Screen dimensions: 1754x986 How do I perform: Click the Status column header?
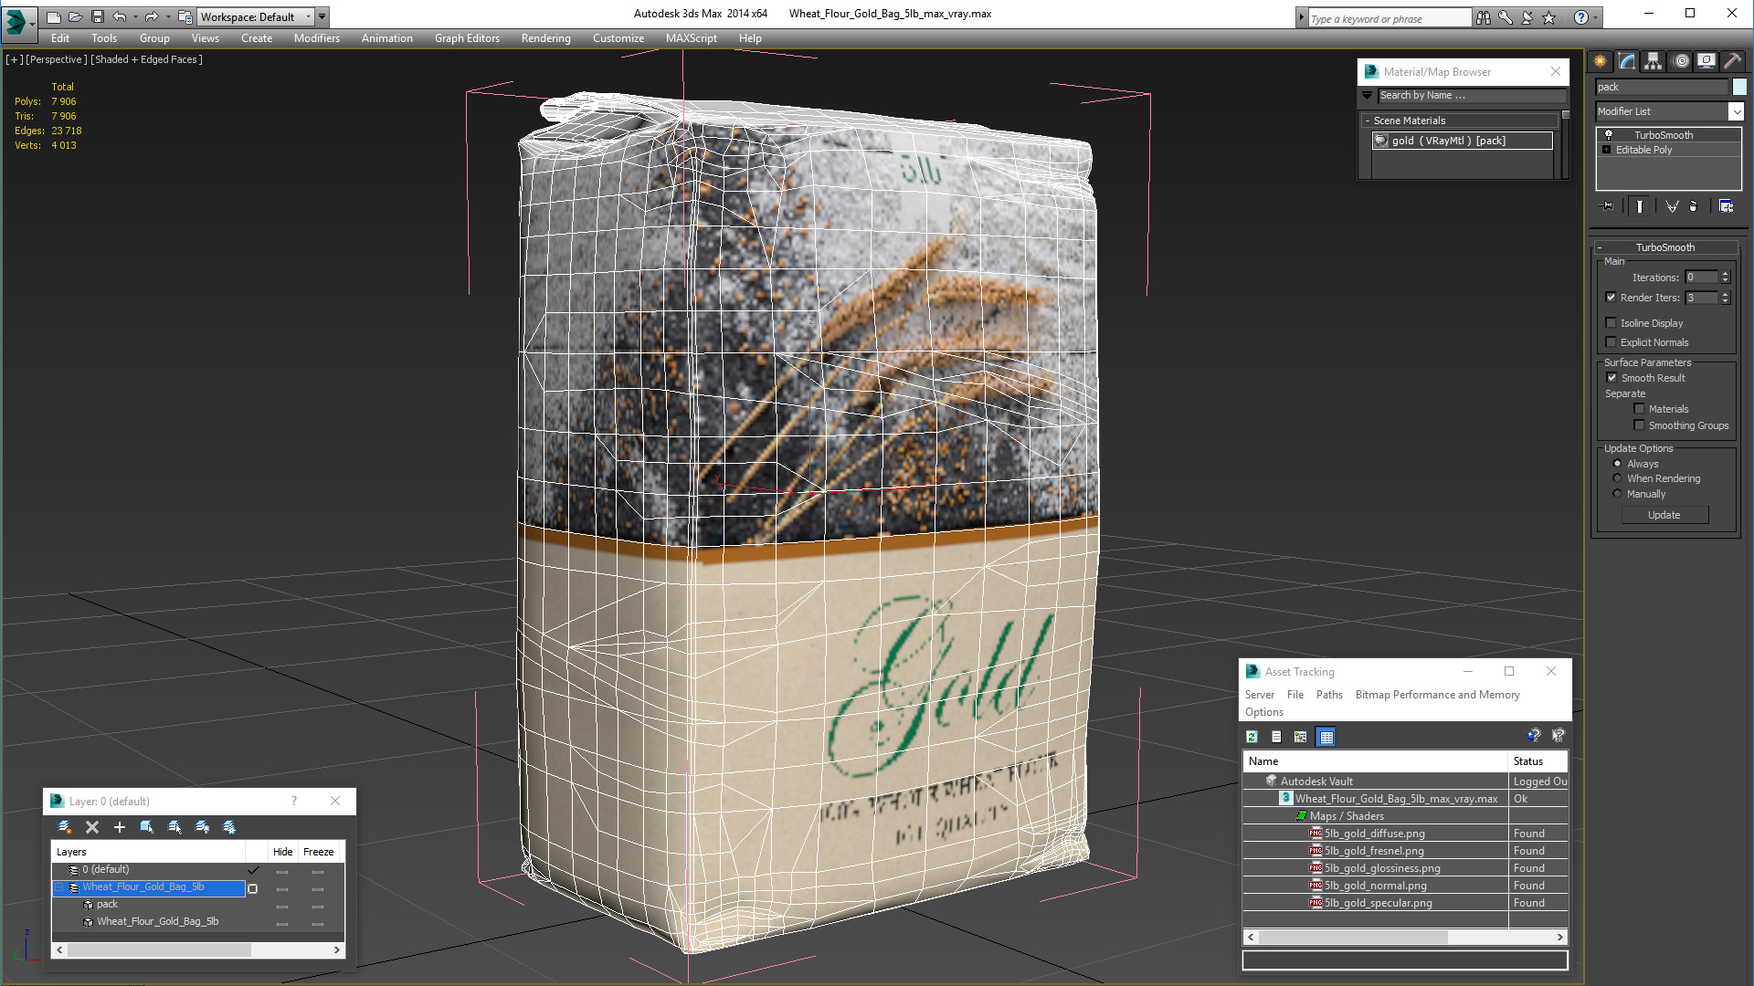(1537, 761)
